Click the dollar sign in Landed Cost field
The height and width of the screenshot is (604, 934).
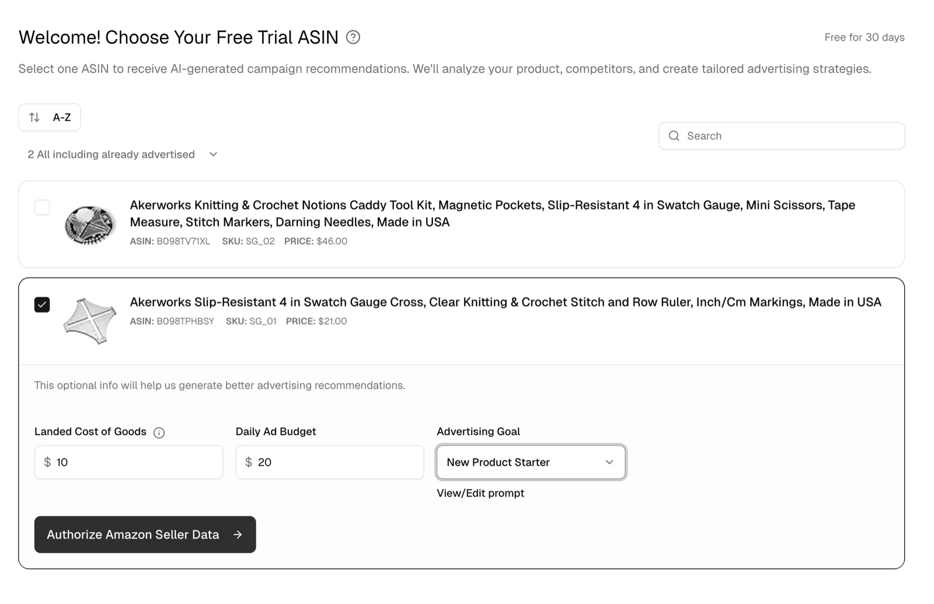48,462
